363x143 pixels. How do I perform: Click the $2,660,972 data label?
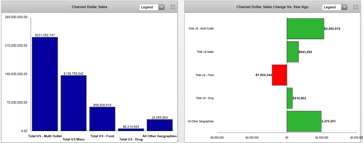point(332,28)
